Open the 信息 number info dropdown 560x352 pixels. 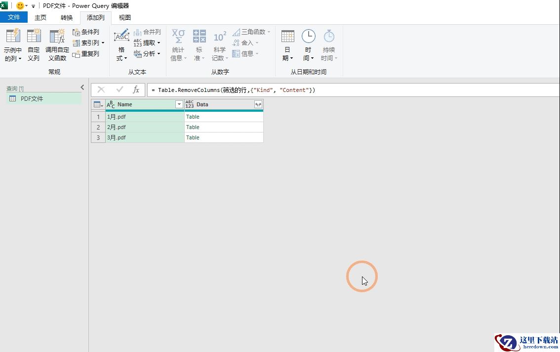(245, 54)
